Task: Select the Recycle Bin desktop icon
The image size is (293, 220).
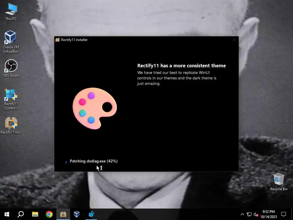Action: tap(279, 182)
